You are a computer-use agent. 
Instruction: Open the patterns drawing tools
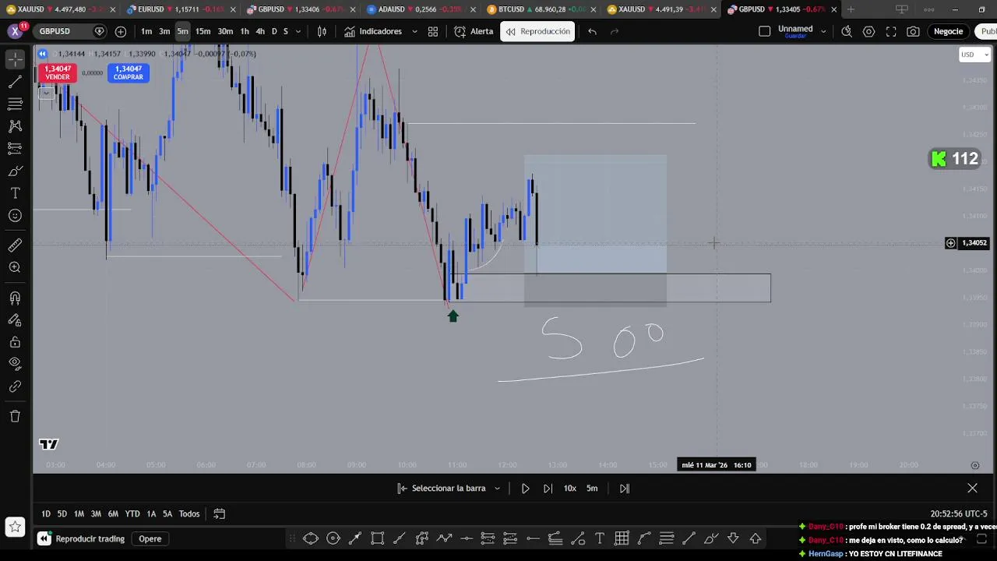coord(15,126)
